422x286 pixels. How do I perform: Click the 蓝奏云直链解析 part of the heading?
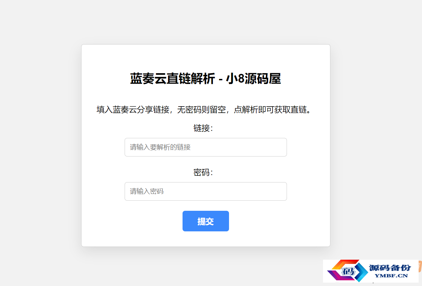click(172, 79)
